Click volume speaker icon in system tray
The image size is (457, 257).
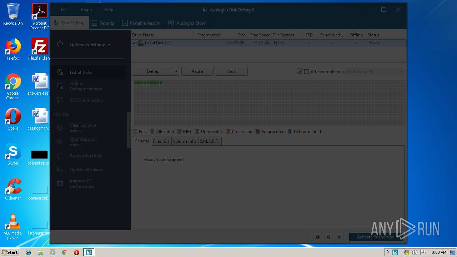point(414,252)
